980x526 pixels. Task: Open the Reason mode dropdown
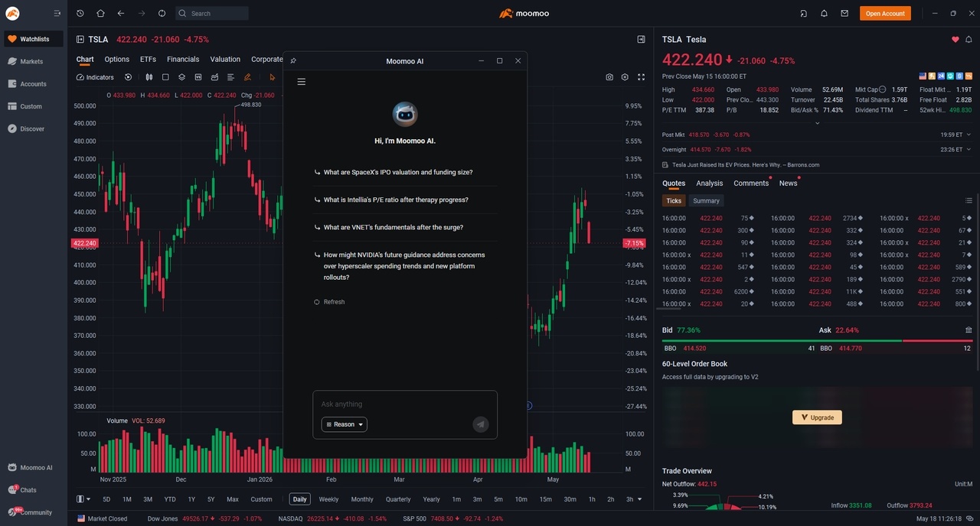click(x=345, y=424)
